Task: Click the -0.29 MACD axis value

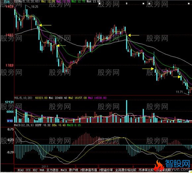Action: [10, 152]
